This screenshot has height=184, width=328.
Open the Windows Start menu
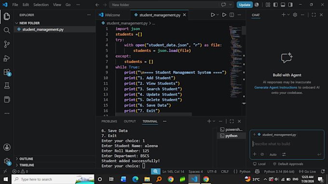[6, 179]
